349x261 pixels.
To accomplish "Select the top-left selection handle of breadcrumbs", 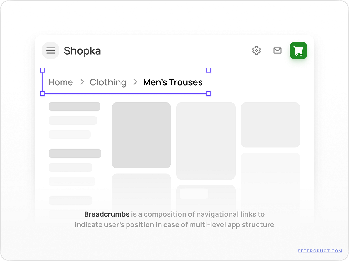I will (42, 70).
